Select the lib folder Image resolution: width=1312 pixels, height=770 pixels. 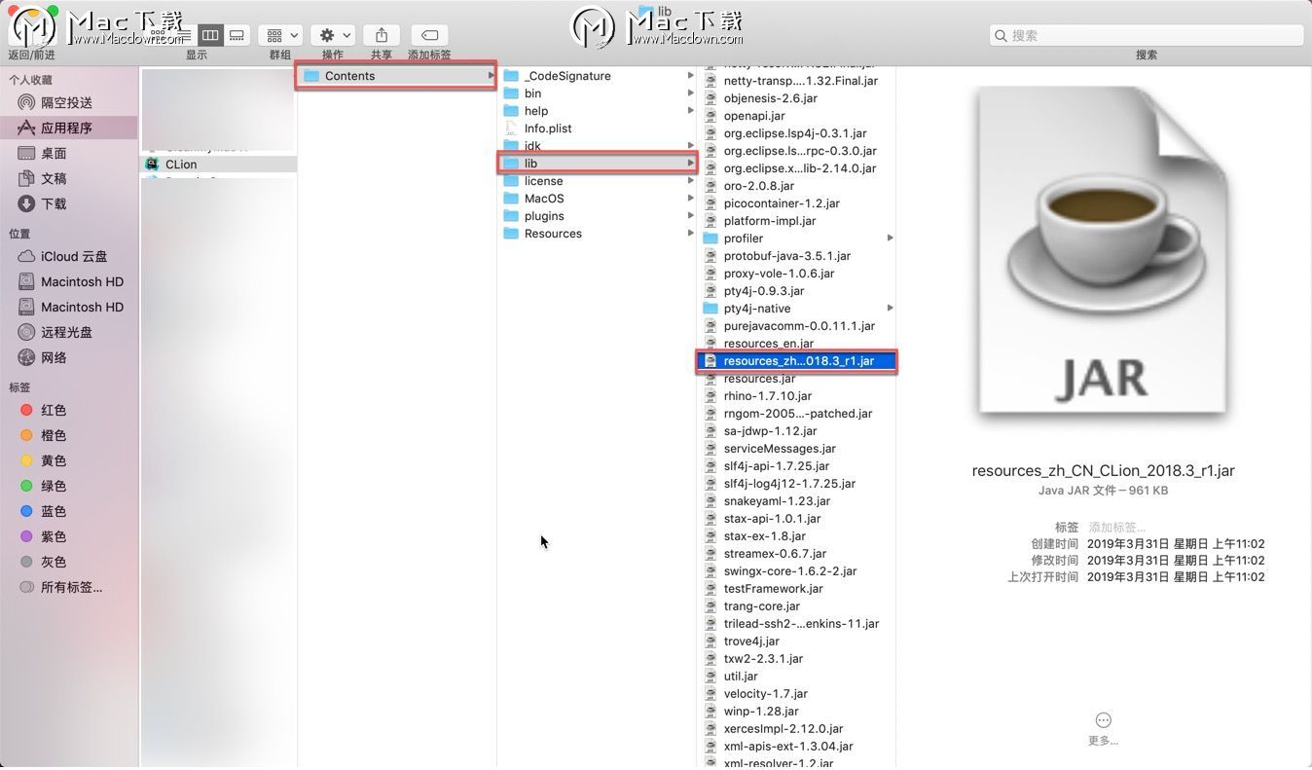click(x=598, y=164)
